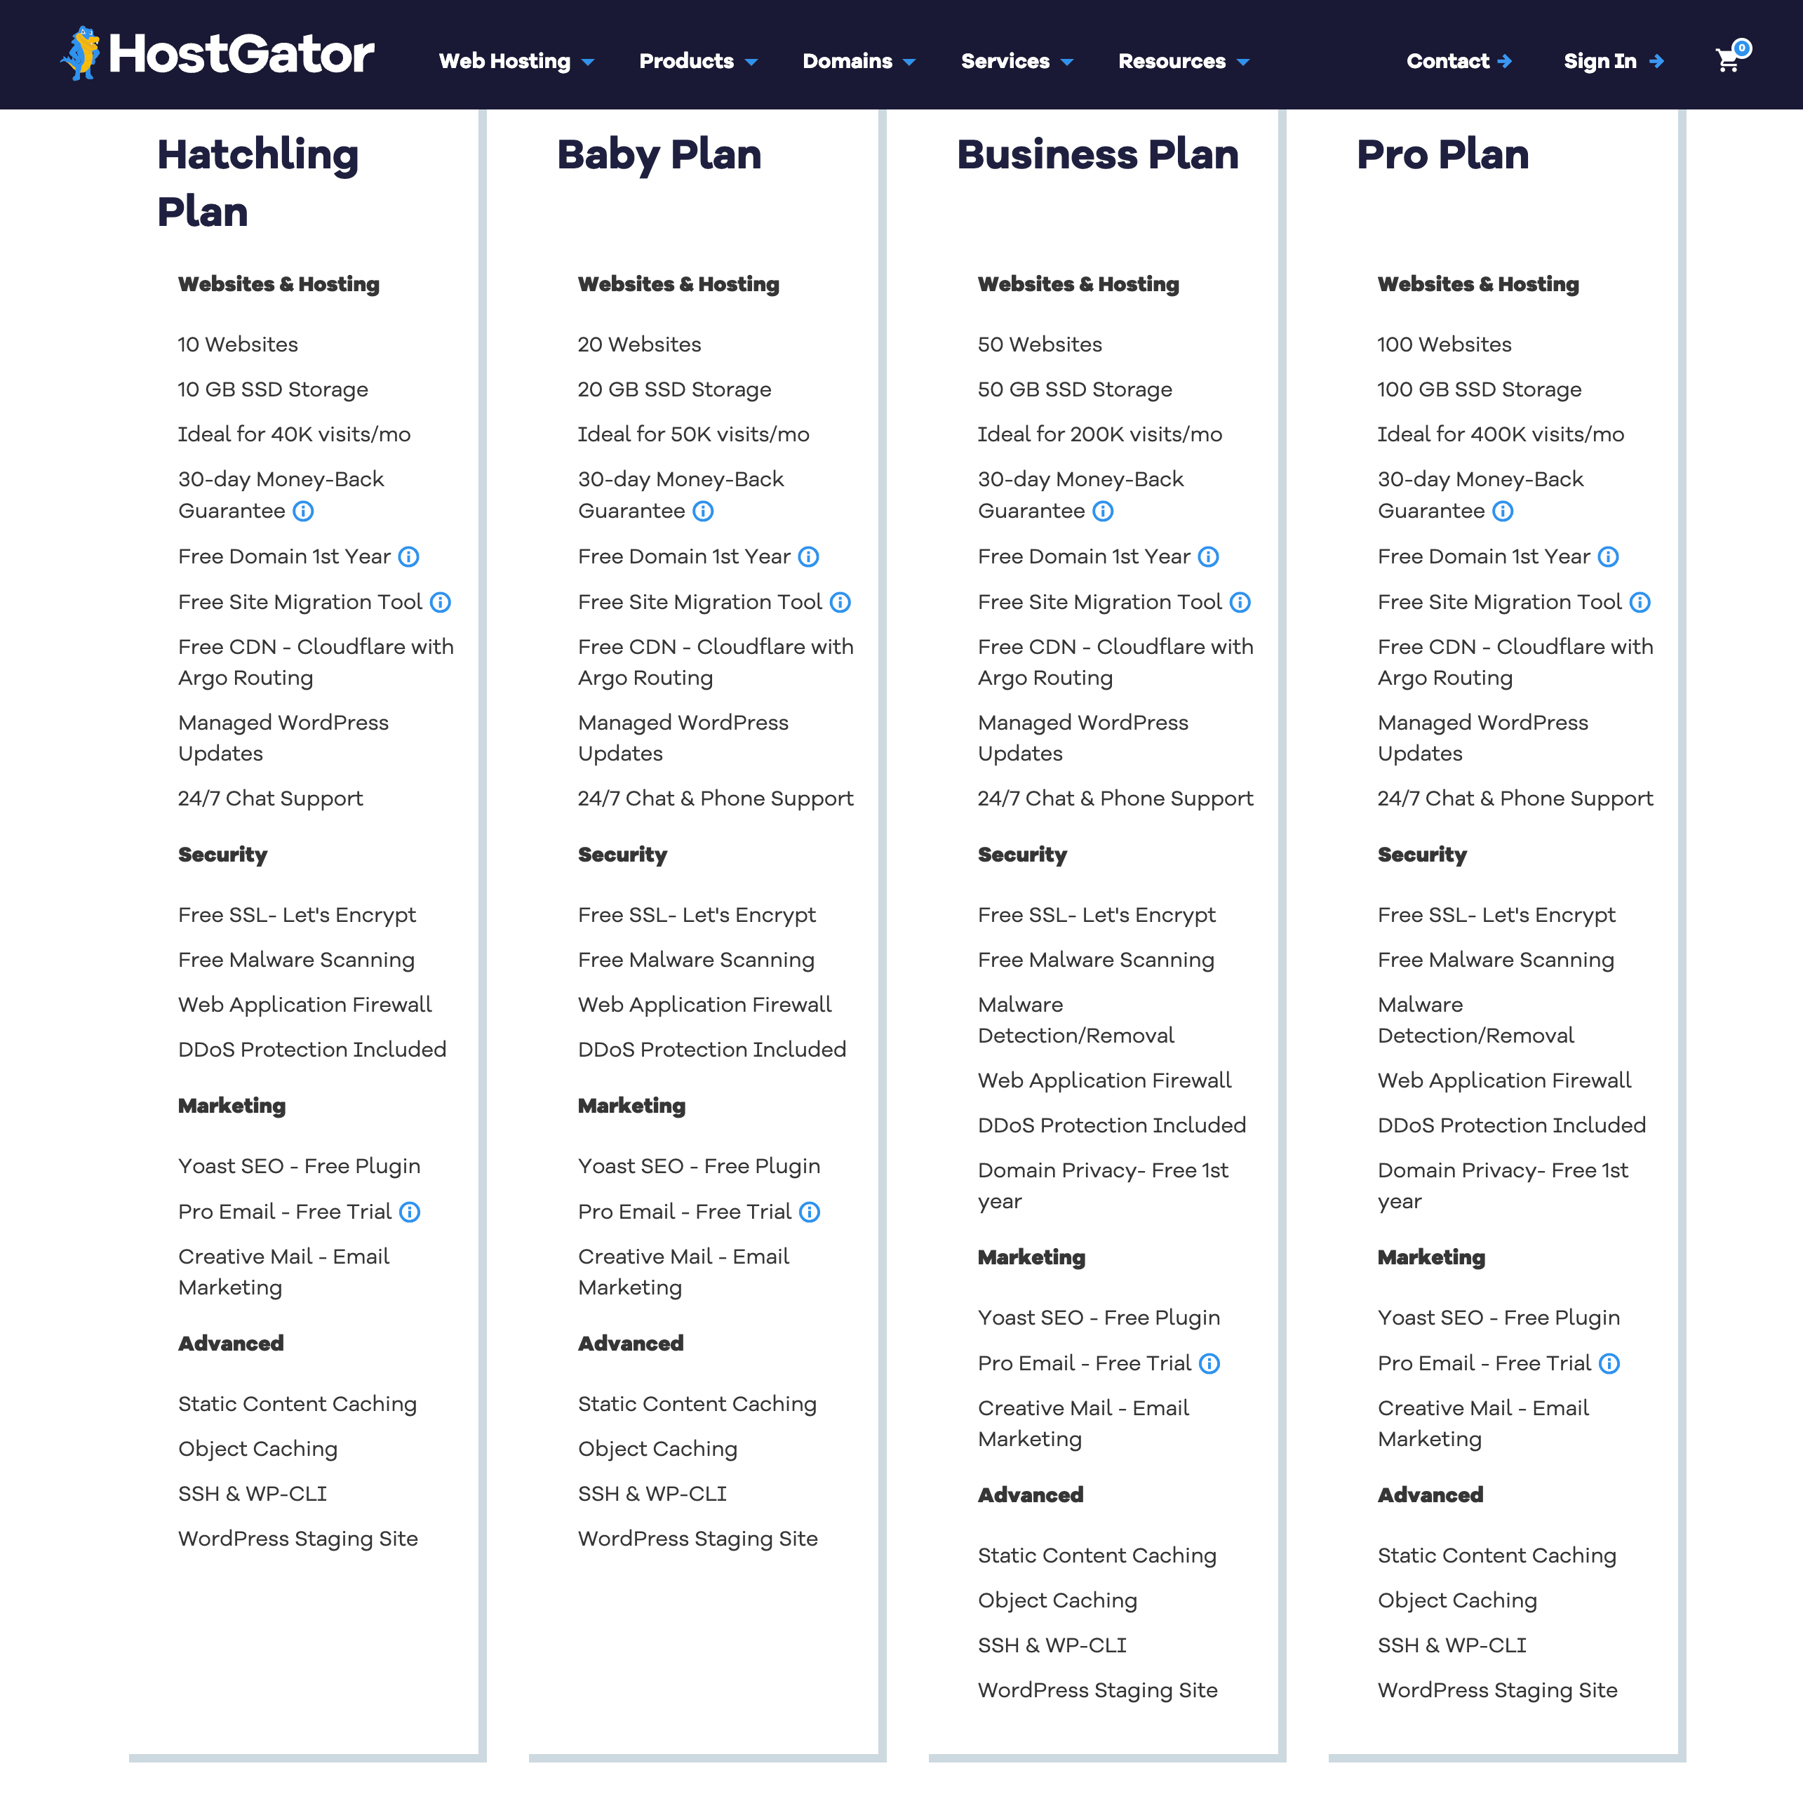Show Pro Plan Pro Email trial info
This screenshot has height=1806, width=1803.
click(1609, 1364)
